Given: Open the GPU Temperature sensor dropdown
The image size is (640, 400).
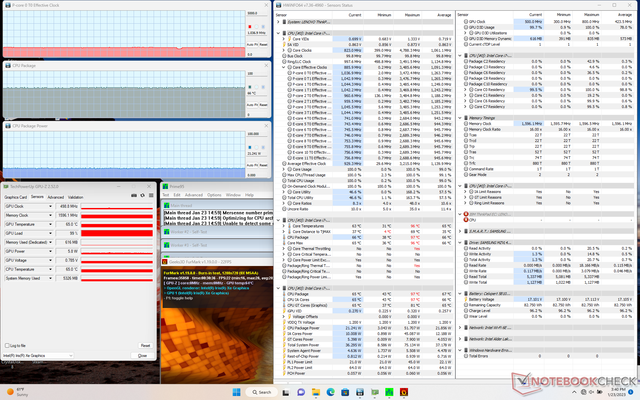Looking at the screenshot, I should [x=50, y=224].
